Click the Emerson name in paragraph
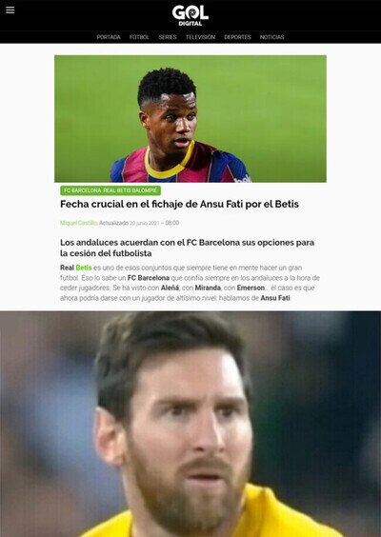The image size is (381, 537). tap(251, 288)
